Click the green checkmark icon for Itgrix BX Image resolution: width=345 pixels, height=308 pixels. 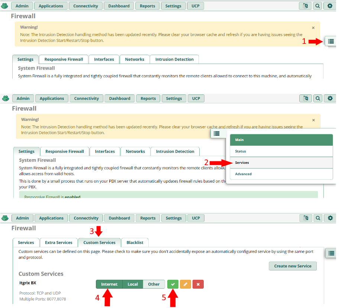[x=172, y=284]
